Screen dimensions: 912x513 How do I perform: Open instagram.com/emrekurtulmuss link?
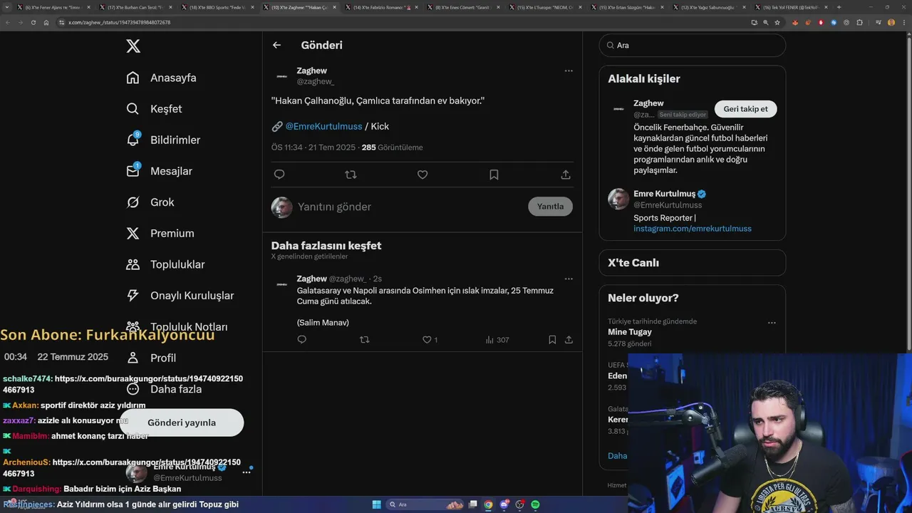[x=693, y=229]
